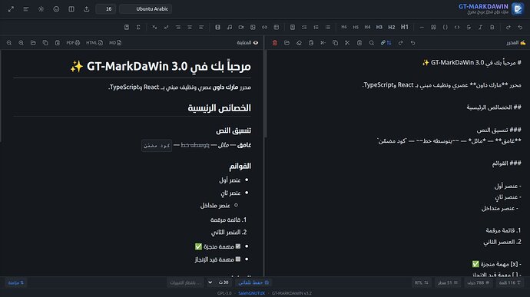Image resolution: width=530 pixels, height=297 pixels.
Task: Toggle scroll sync link icon
Action: tap(386, 43)
